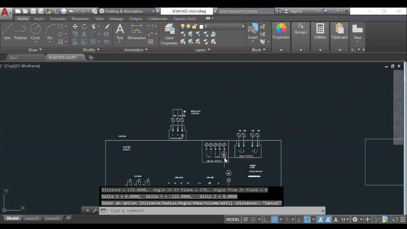
Task: Toggle auto-add annotation scales
Action: coord(328,219)
